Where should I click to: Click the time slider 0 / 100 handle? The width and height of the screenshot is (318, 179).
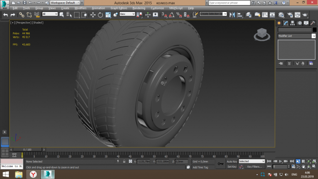pyautogui.click(x=27, y=150)
